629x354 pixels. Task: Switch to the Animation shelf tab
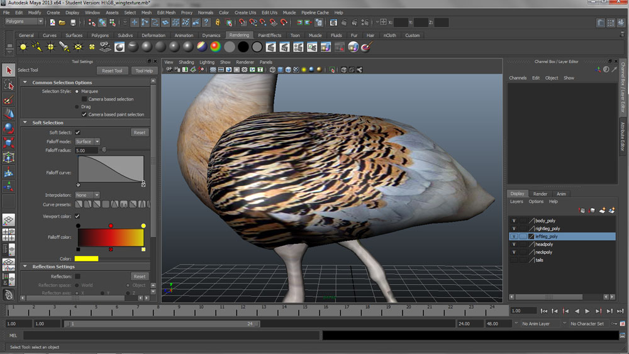184,36
